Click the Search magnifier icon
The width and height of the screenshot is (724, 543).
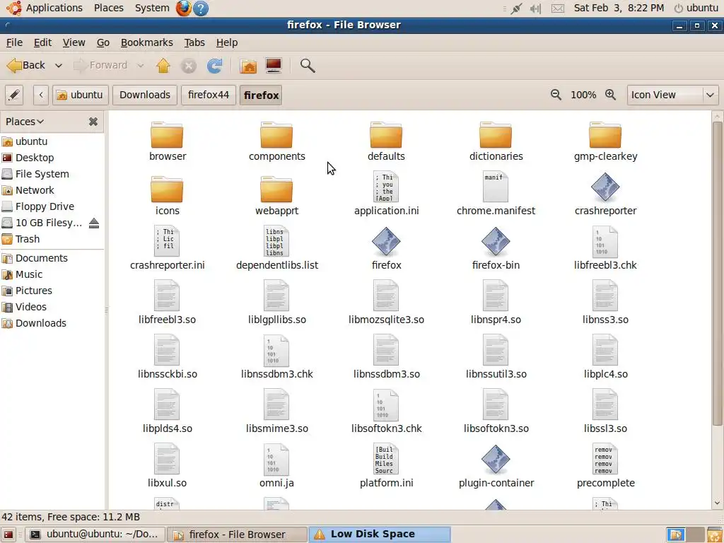308,66
